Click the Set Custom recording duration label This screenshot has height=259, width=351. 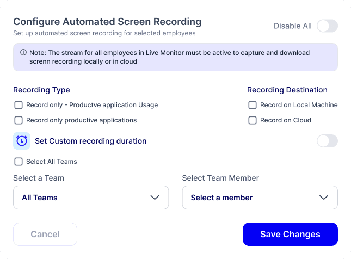point(90,141)
